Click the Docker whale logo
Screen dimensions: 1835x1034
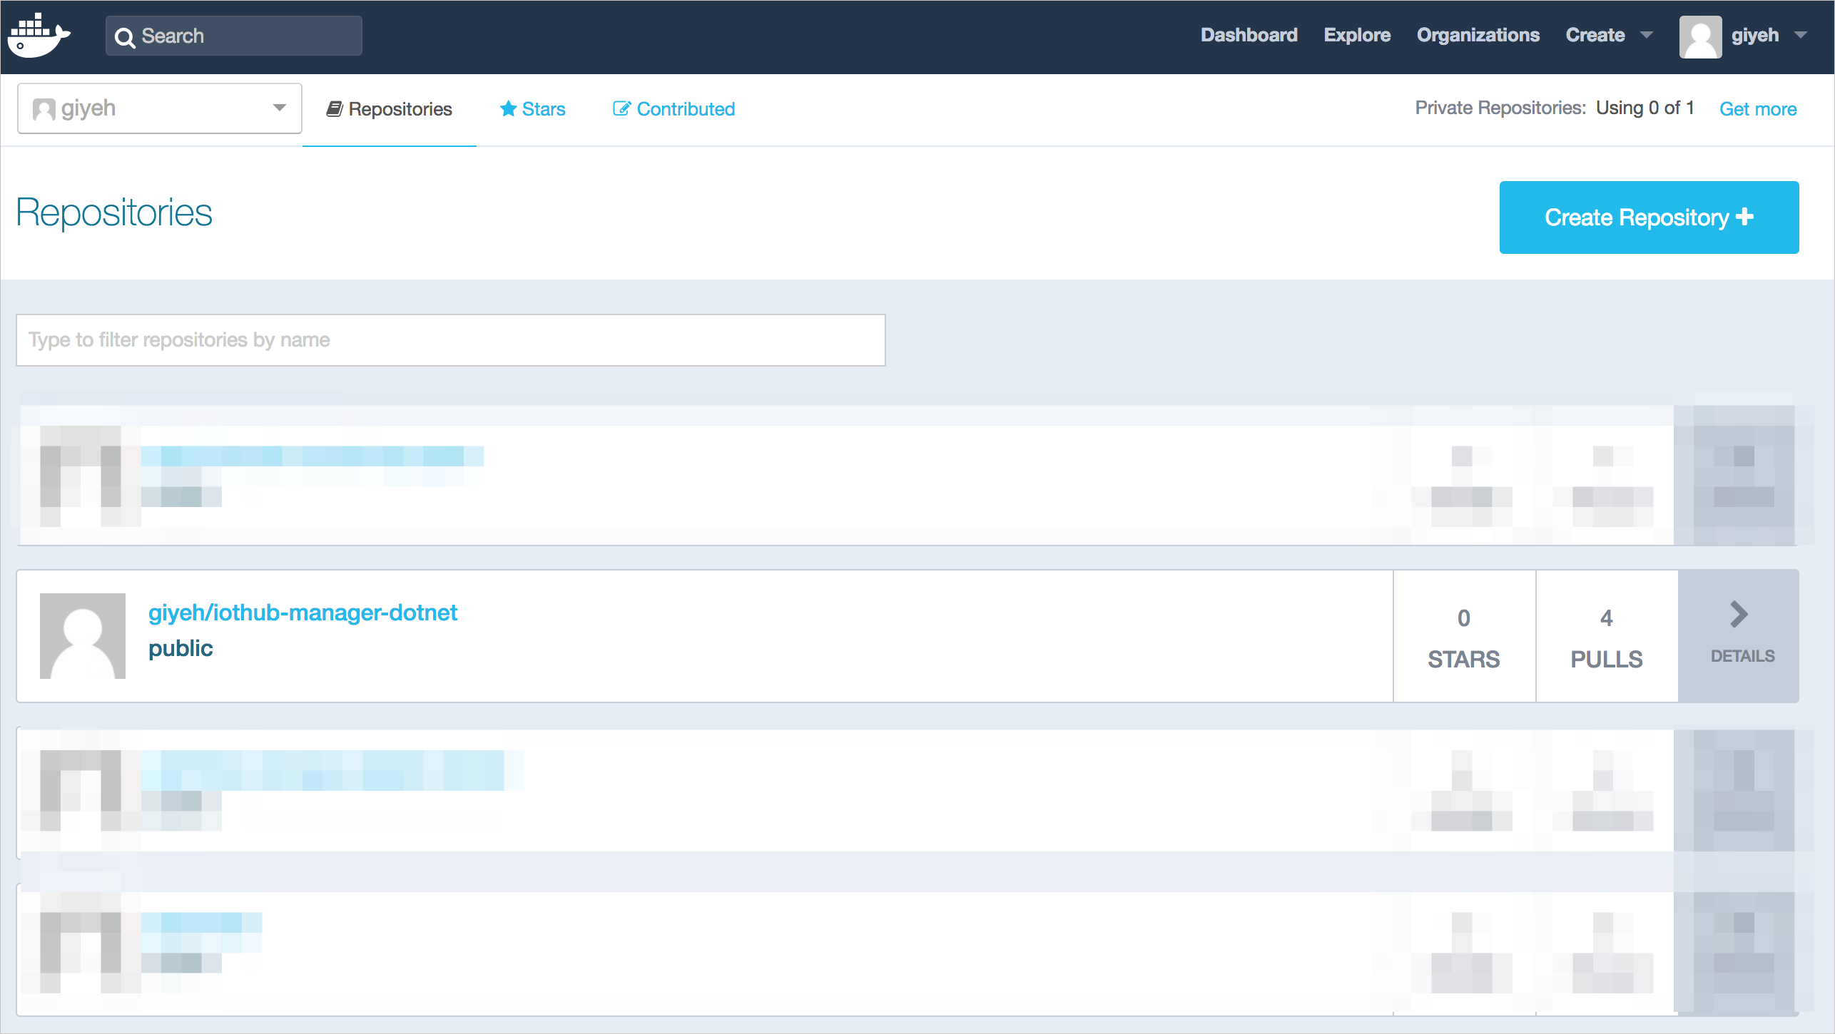click(x=39, y=36)
